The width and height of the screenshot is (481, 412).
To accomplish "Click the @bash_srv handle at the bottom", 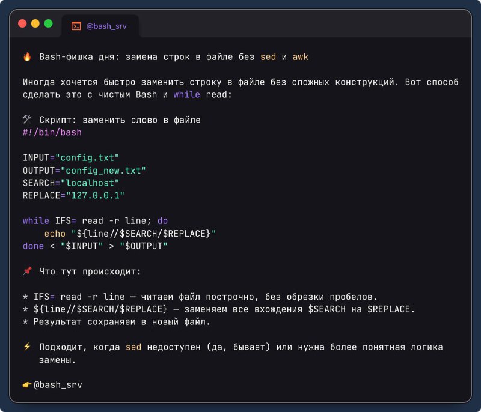I will point(58,385).
